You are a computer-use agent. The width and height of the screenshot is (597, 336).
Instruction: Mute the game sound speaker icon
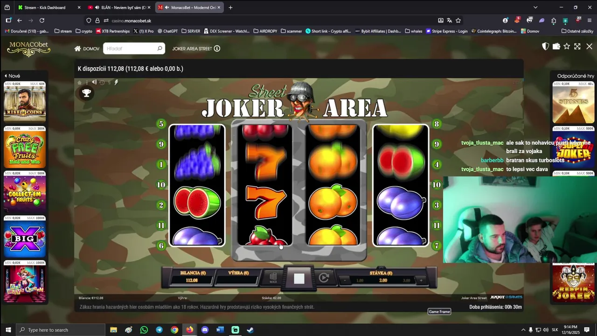(x=94, y=82)
